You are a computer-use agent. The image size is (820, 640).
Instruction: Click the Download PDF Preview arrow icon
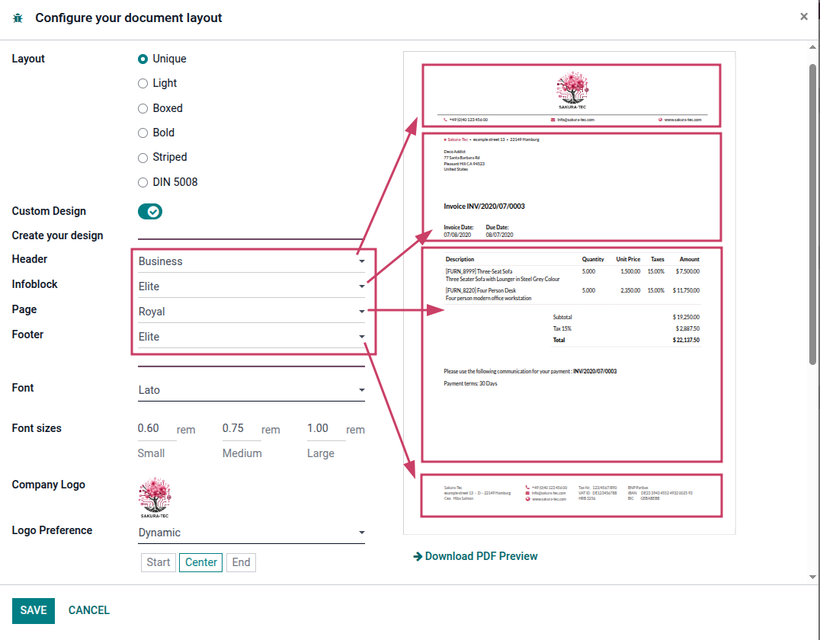pyautogui.click(x=418, y=556)
